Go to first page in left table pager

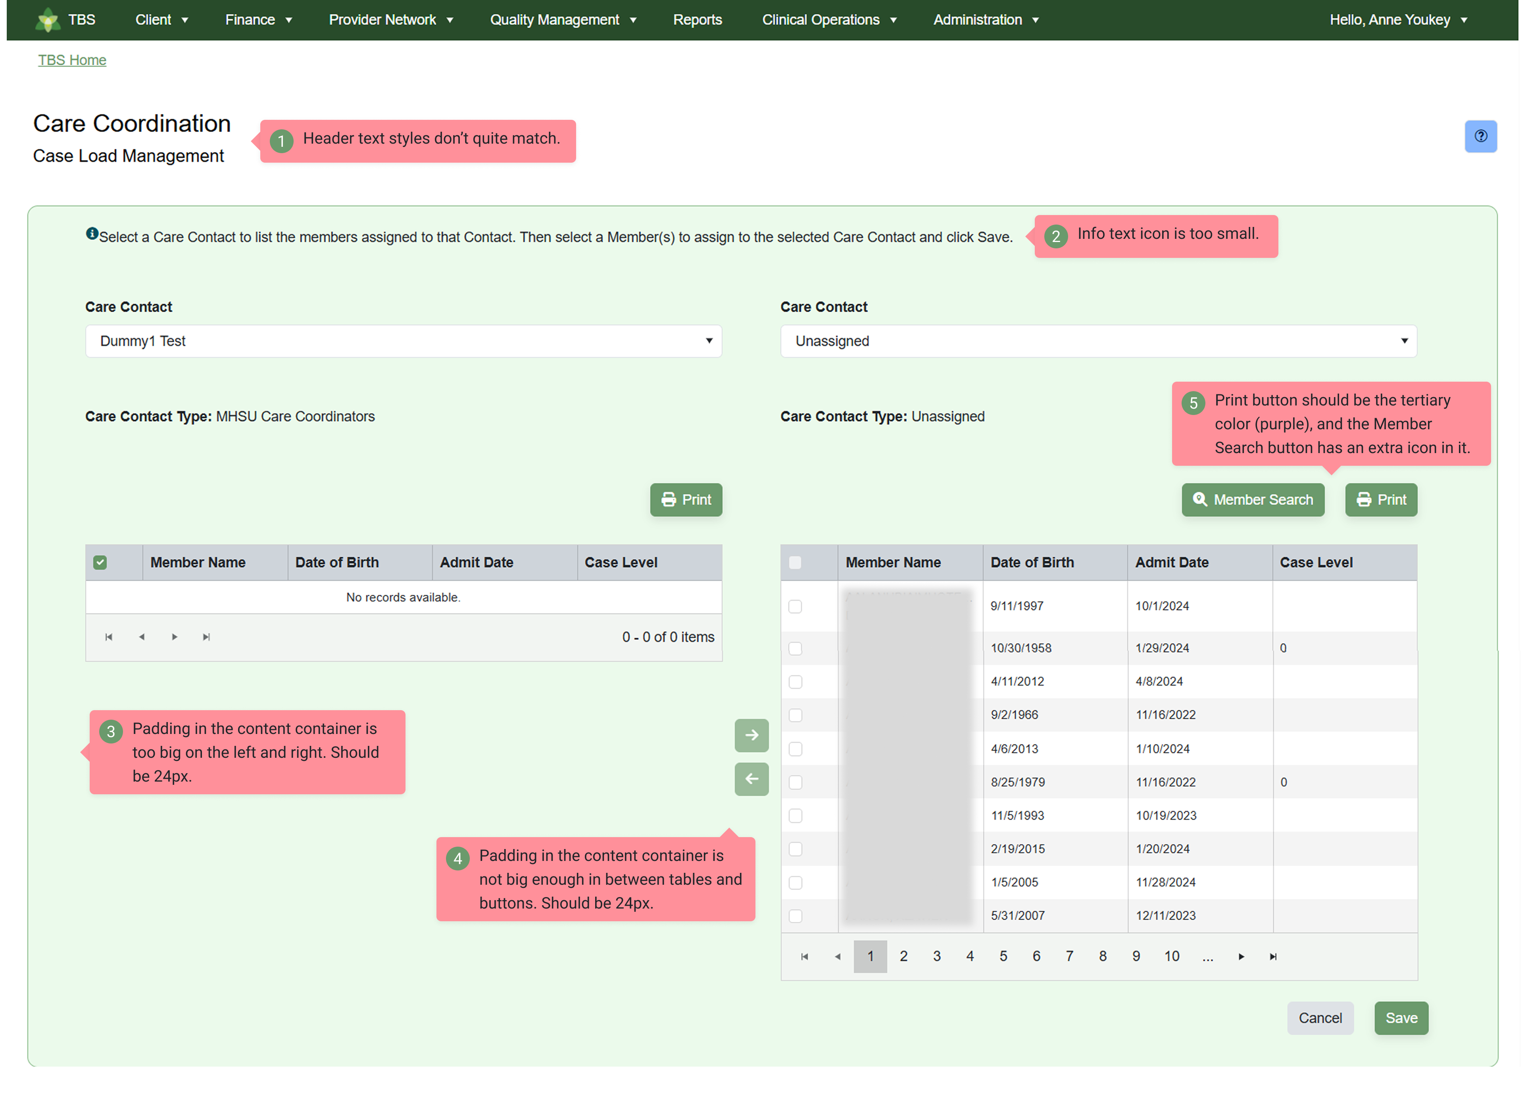108,637
